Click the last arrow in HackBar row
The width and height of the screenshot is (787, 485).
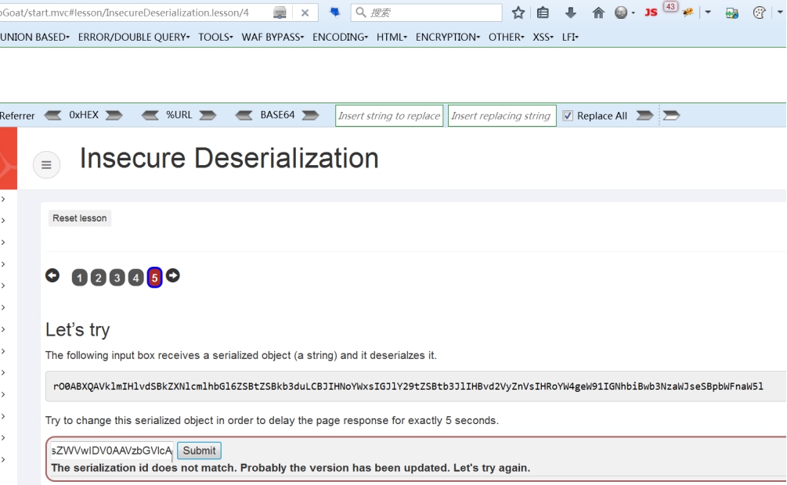coord(671,115)
